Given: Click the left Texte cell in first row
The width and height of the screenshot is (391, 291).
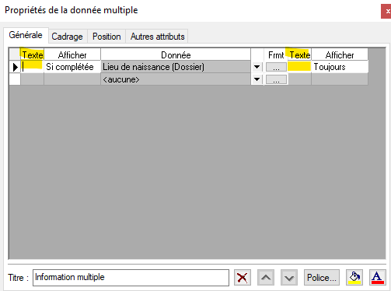Looking at the screenshot, I should [x=32, y=67].
